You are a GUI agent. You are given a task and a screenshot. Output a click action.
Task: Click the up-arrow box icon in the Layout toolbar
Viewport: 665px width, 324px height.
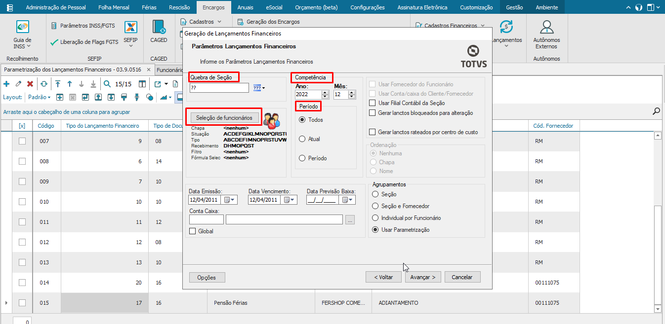click(x=98, y=97)
